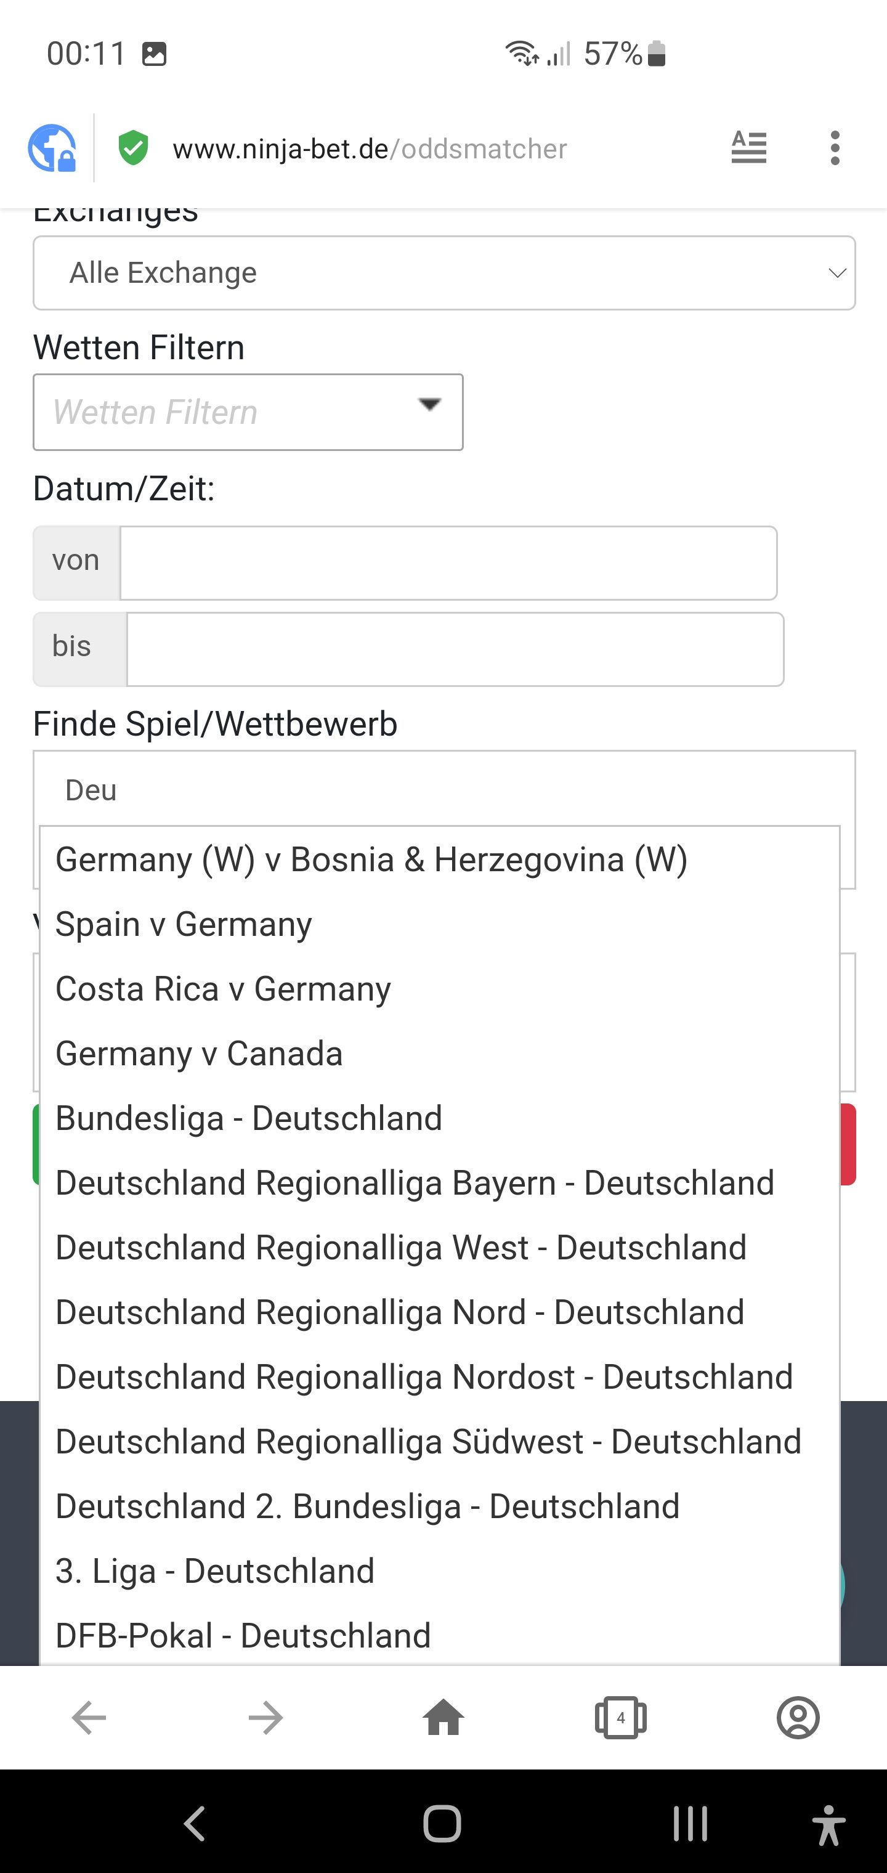Tap the browser home icon
The width and height of the screenshot is (887, 1873).
443,1718
